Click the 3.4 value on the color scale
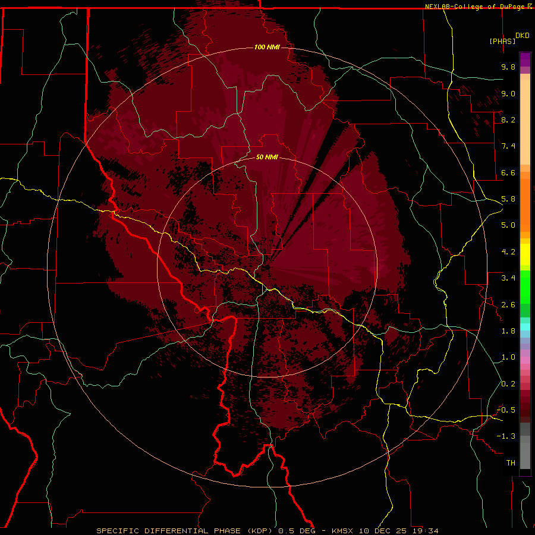The image size is (535, 535). 508,278
